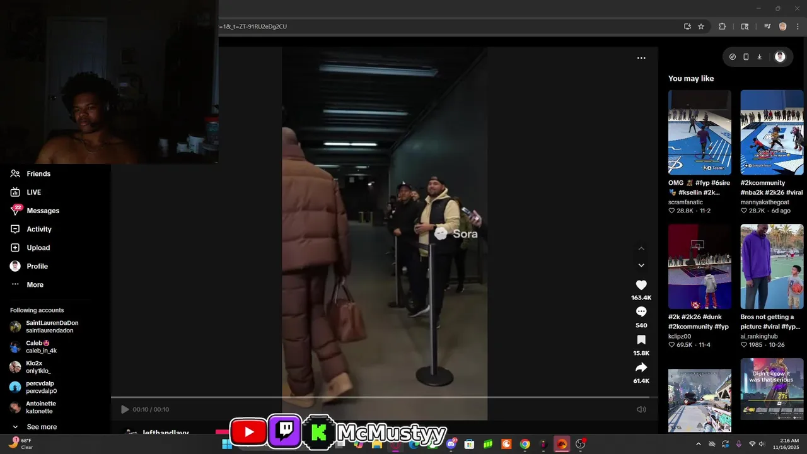Image resolution: width=807 pixels, height=454 pixels.
Task: Open Messages with 22 badge
Action: tap(35, 211)
